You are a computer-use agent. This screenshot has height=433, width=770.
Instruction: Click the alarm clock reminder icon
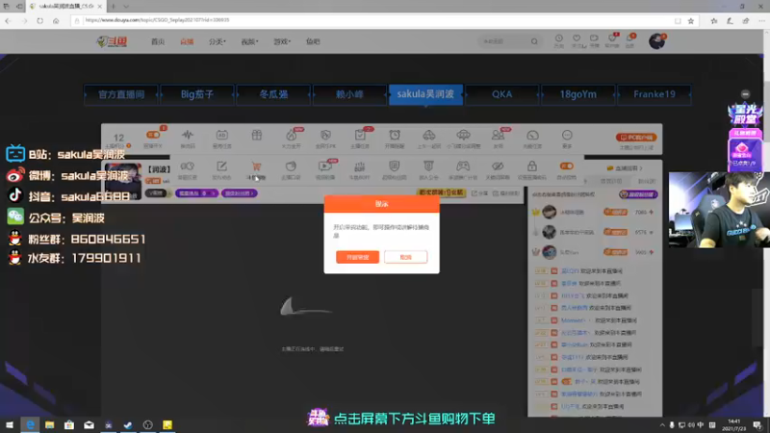click(x=395, y=135)
